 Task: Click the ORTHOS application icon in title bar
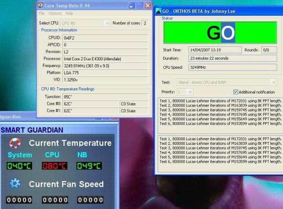point(158,11)
